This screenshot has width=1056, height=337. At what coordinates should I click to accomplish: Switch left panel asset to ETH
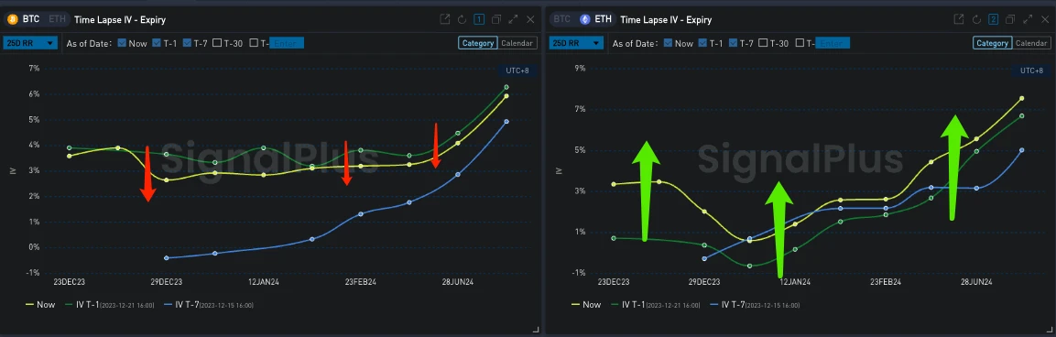pos(58,19)
